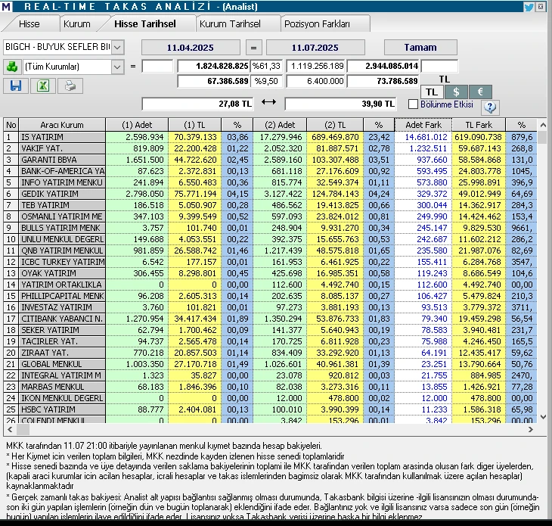
Task: Open the BIGCH stock dropdown
Action: [118, 47]
